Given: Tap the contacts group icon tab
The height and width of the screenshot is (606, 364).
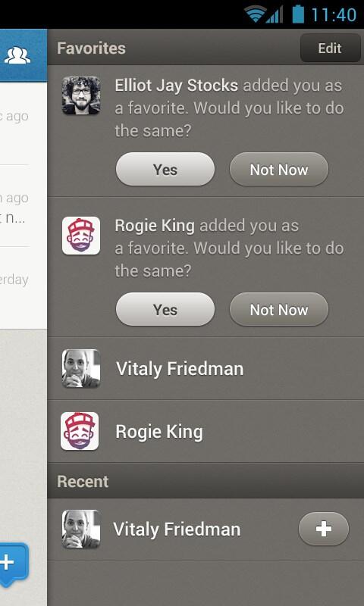Looking at the screenshot, I should pyautogui.click(x=17, y=55).
